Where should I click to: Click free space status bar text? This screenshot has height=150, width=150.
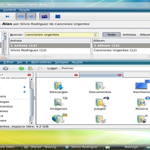(x=24, y=126)
